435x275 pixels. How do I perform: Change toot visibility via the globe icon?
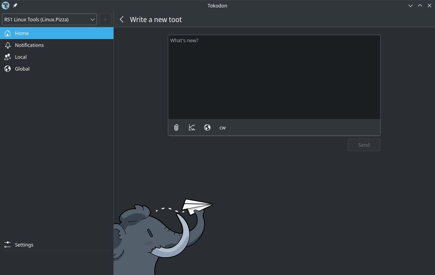click(207, 127)
